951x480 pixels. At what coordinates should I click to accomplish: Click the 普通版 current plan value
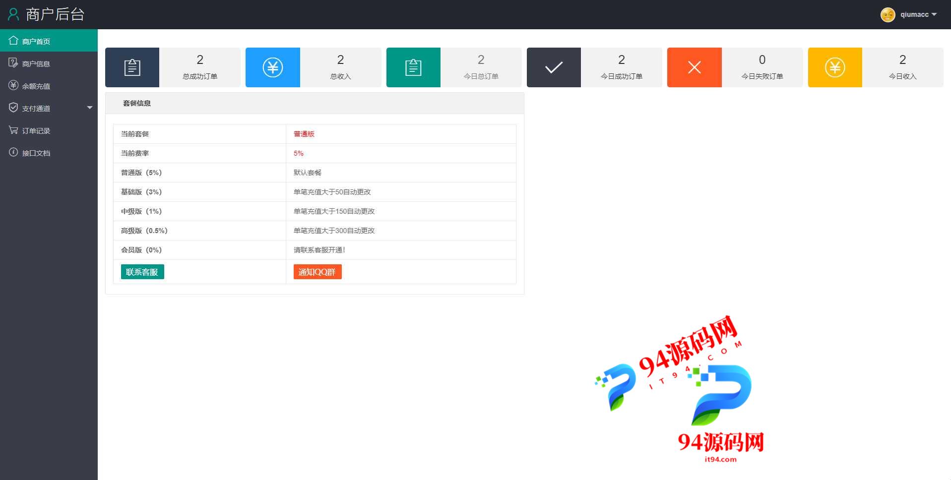pos(304,134)
